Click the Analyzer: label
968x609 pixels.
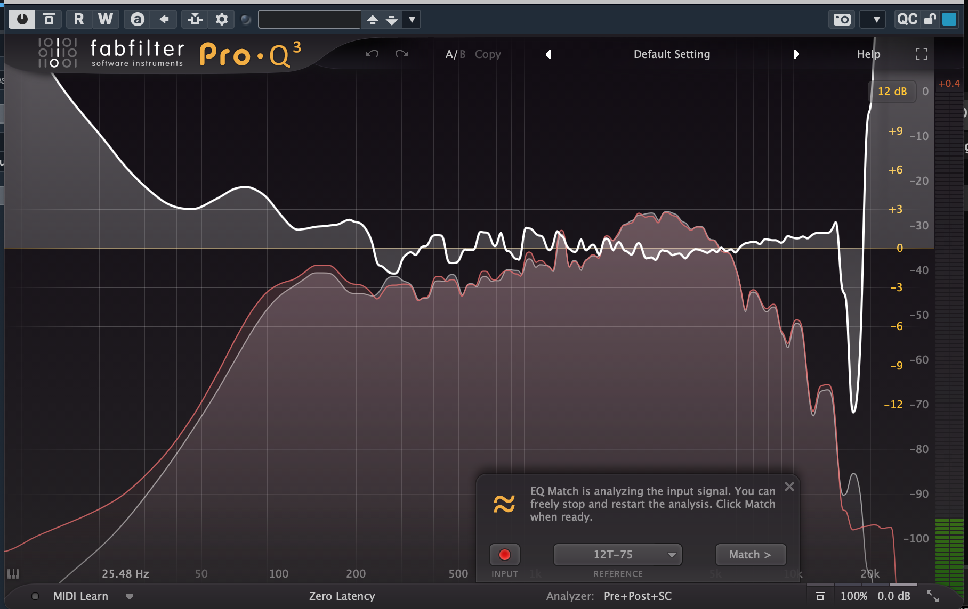click(570, 596)
